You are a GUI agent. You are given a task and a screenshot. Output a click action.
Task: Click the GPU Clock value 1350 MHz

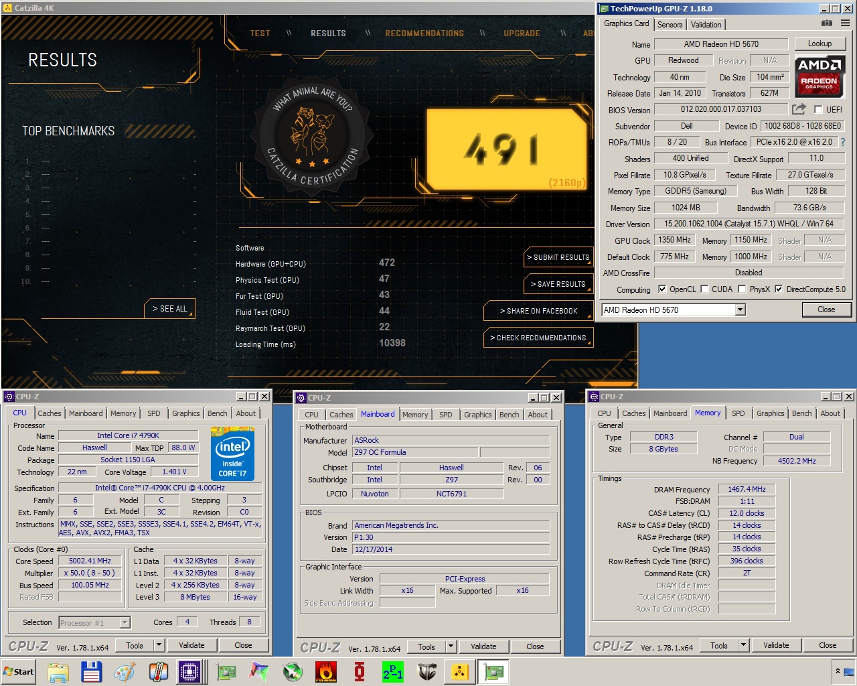tap(674, 240)
